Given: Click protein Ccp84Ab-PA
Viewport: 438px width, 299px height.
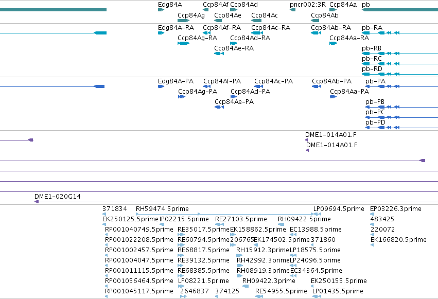Looking at the screenshot, I should pyautogui.click(x=331, y=81).
